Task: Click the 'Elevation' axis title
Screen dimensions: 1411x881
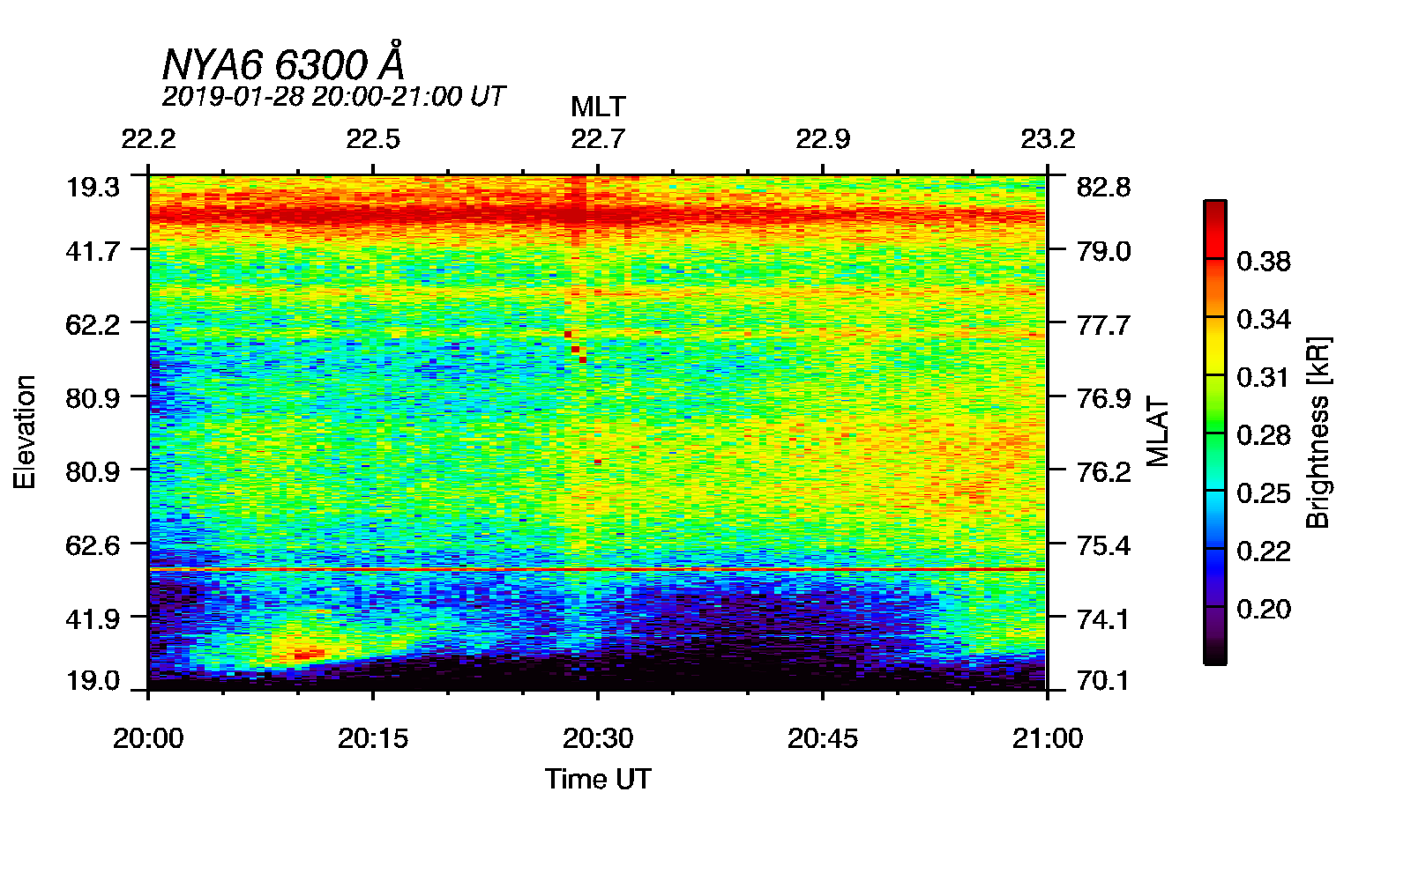Action: [x=25, y=432]
